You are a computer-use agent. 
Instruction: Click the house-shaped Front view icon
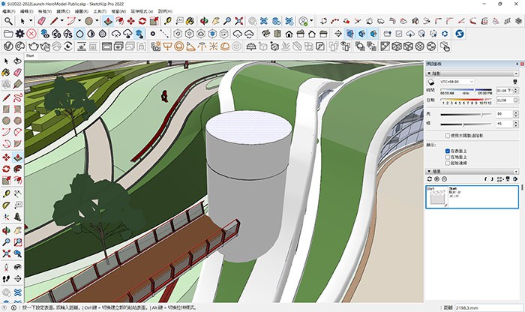pos(289,34)
